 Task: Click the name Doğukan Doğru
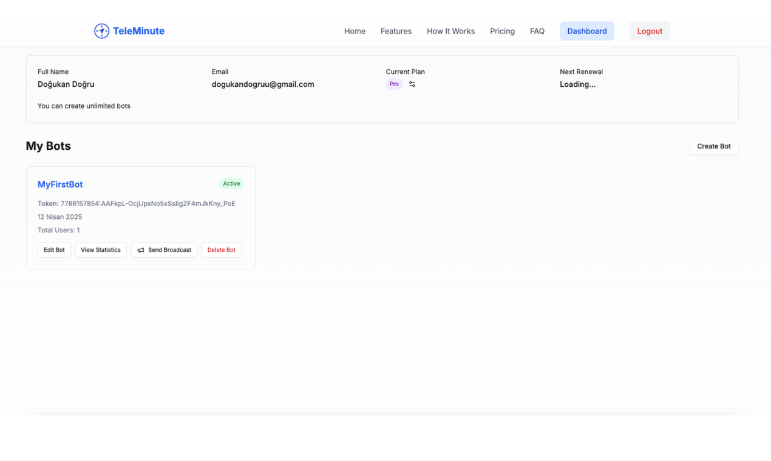[66, 84]
